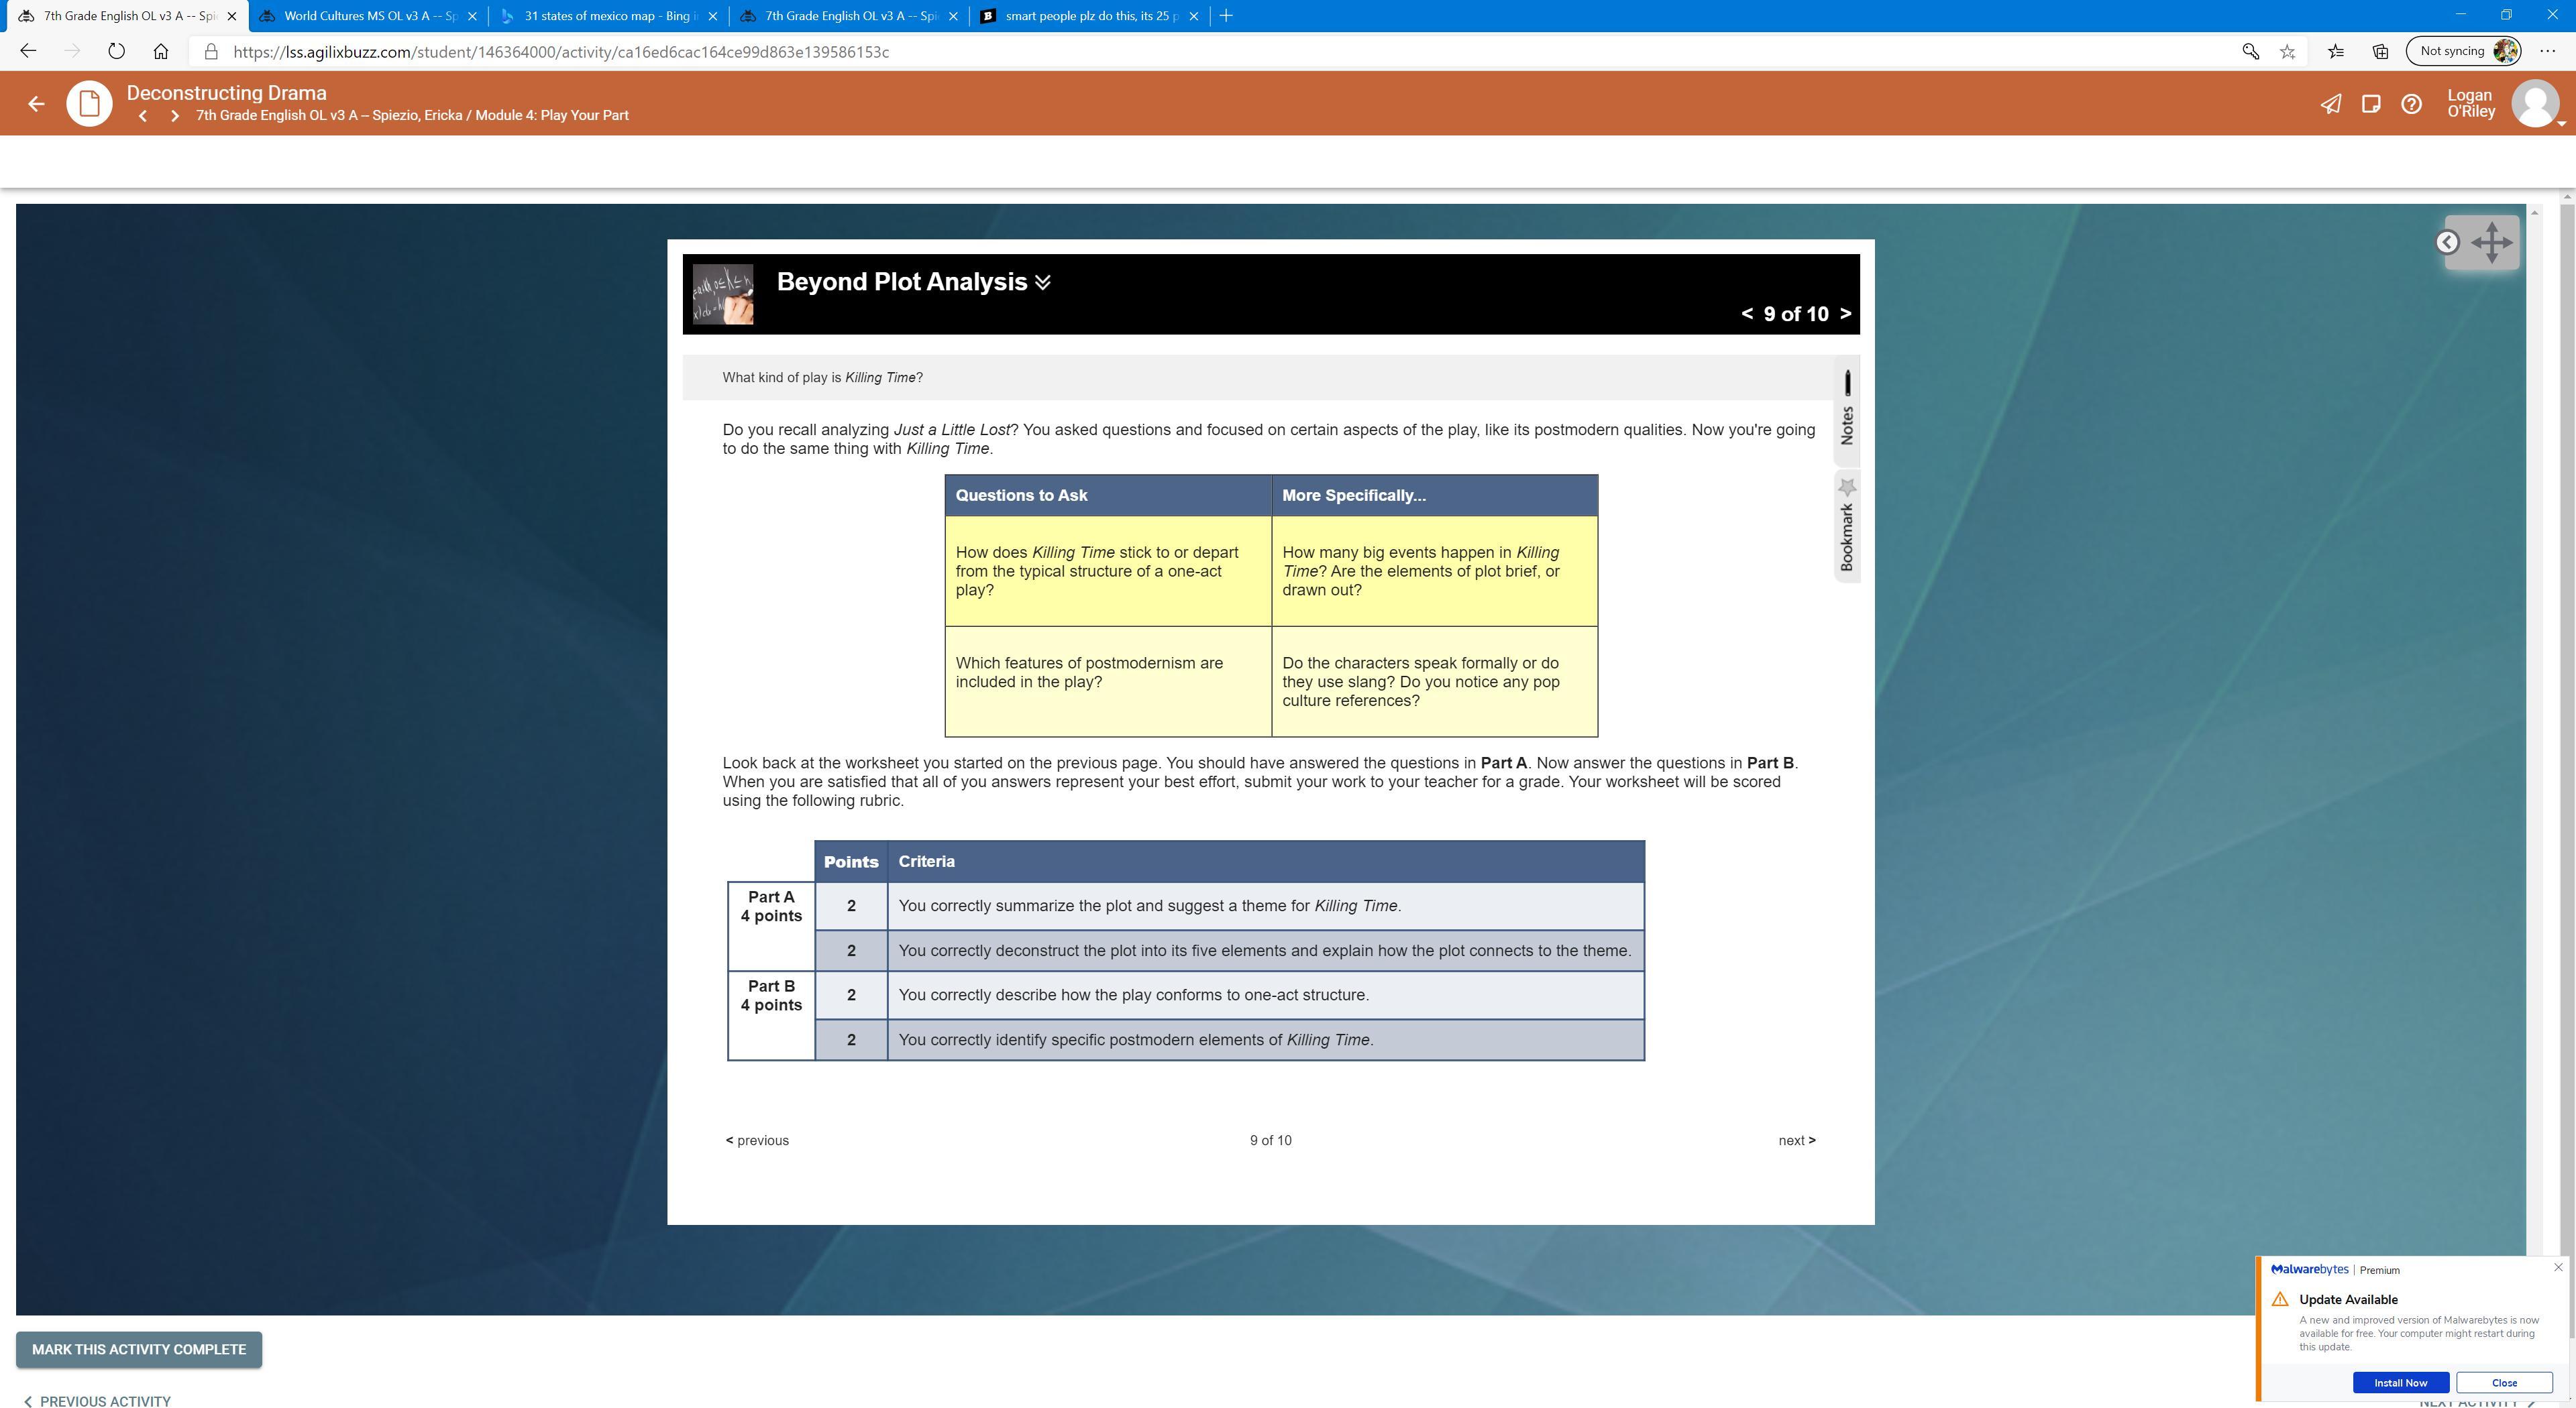
Task: Open Logan O'Riley user avatar menu
Action: coord(2535,104)
